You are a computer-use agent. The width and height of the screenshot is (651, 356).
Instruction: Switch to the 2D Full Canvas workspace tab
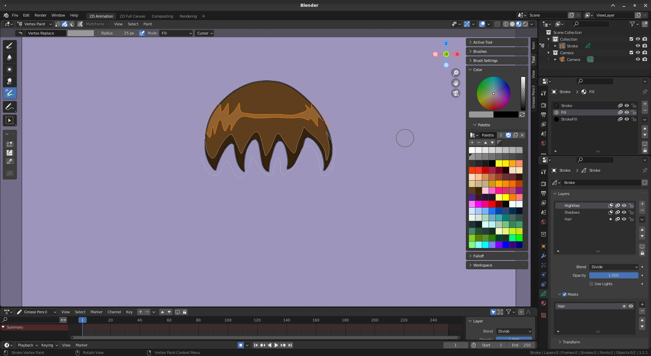coord(132,16)
